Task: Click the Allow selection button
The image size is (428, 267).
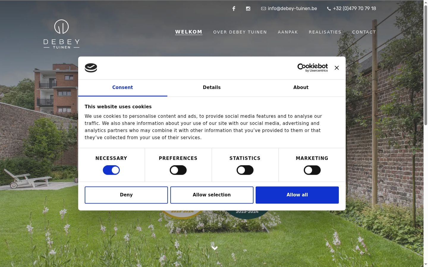Action: (212, 195)
